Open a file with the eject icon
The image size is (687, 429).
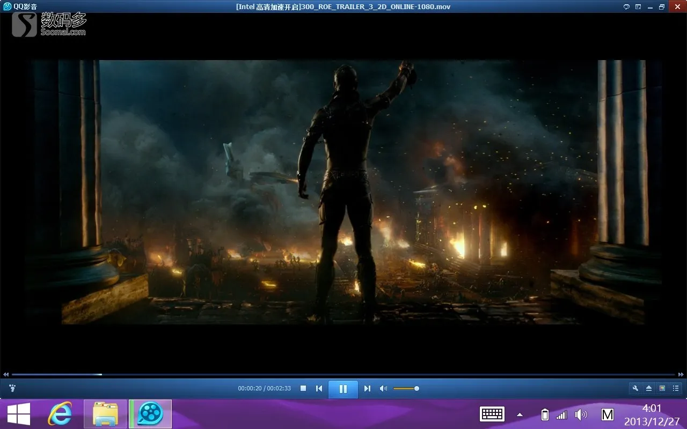point(649,388)
